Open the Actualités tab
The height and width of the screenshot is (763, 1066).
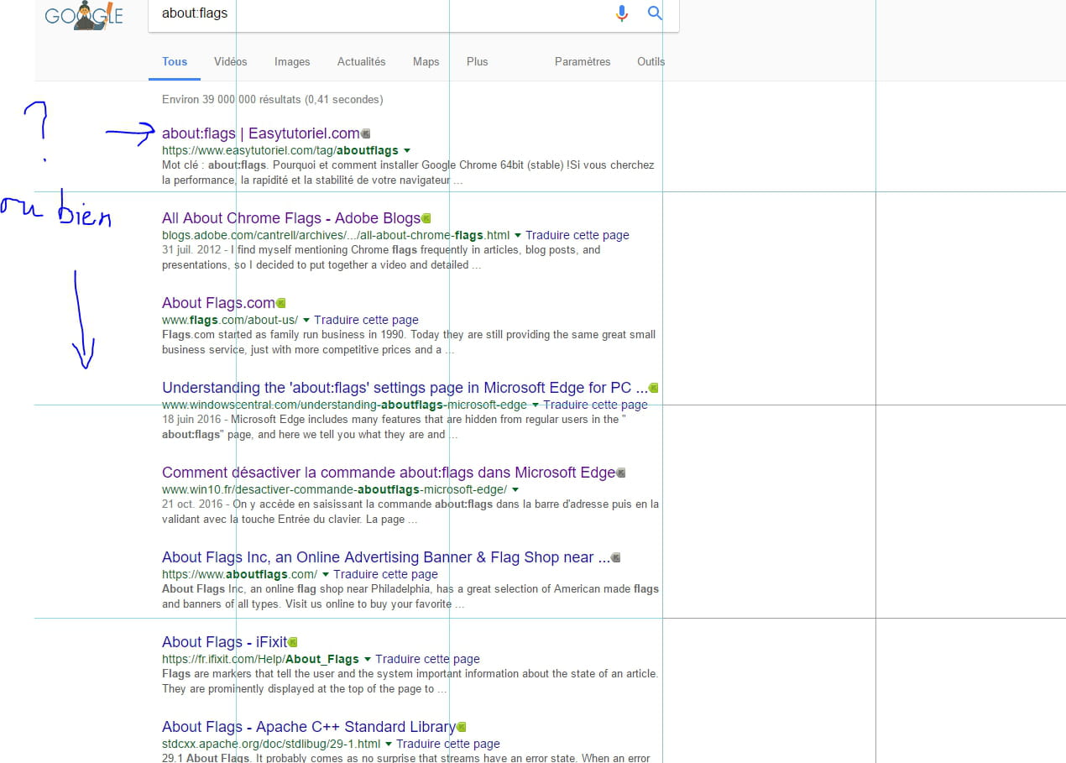[x=361, y=61]
